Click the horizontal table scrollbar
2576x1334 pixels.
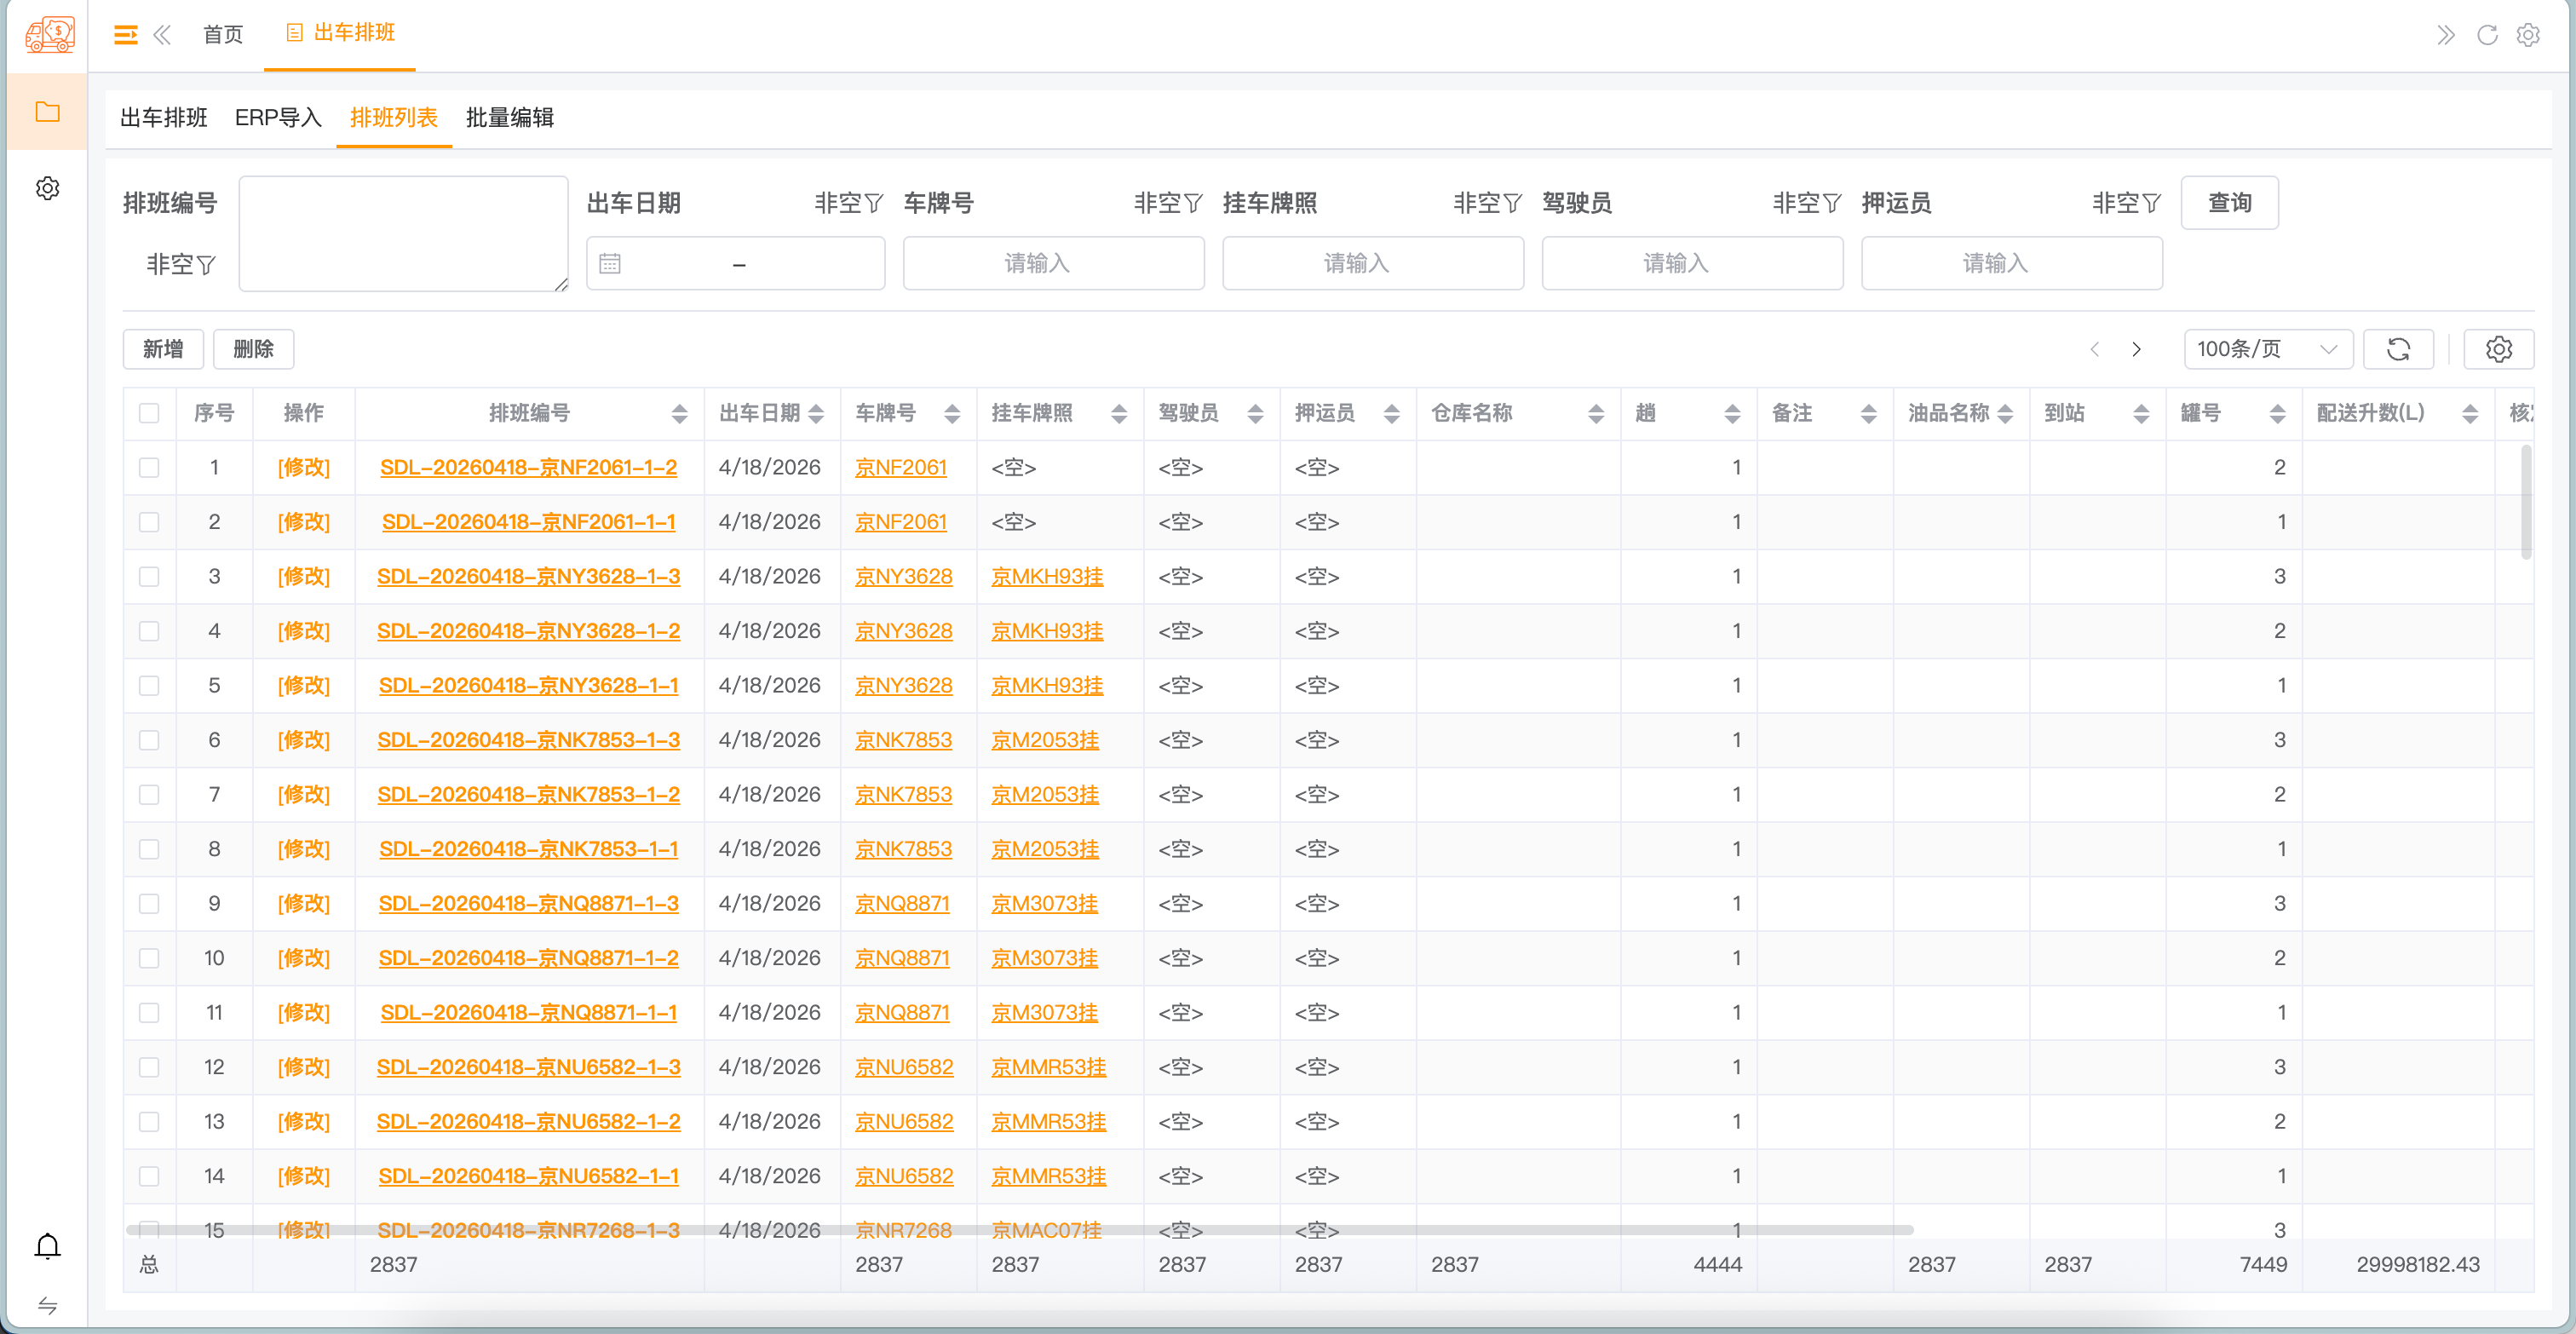pos(1018,1229)
